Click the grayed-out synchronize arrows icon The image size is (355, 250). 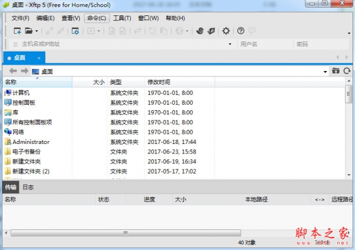point(137,31)
